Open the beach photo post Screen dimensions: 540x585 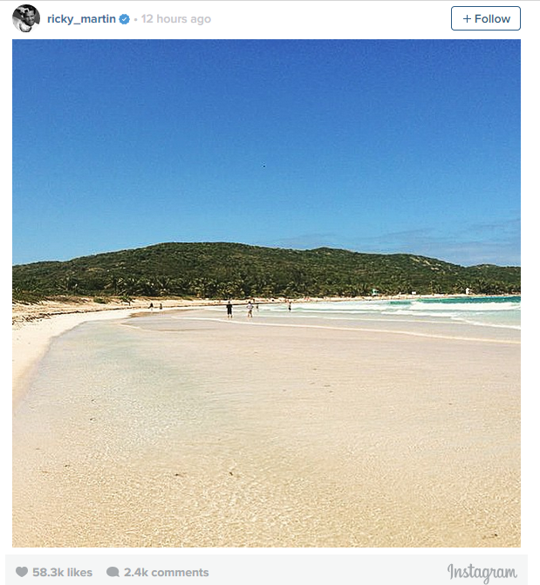tap(266, 293)
